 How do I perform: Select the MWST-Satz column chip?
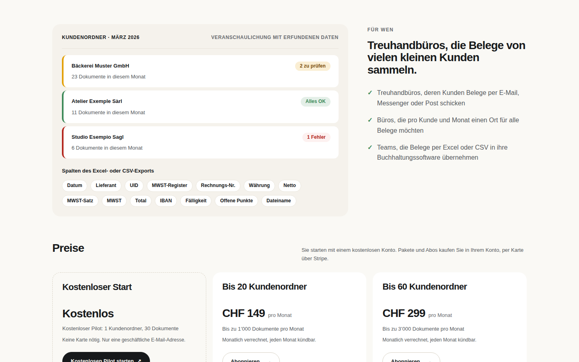coord(80,201)
